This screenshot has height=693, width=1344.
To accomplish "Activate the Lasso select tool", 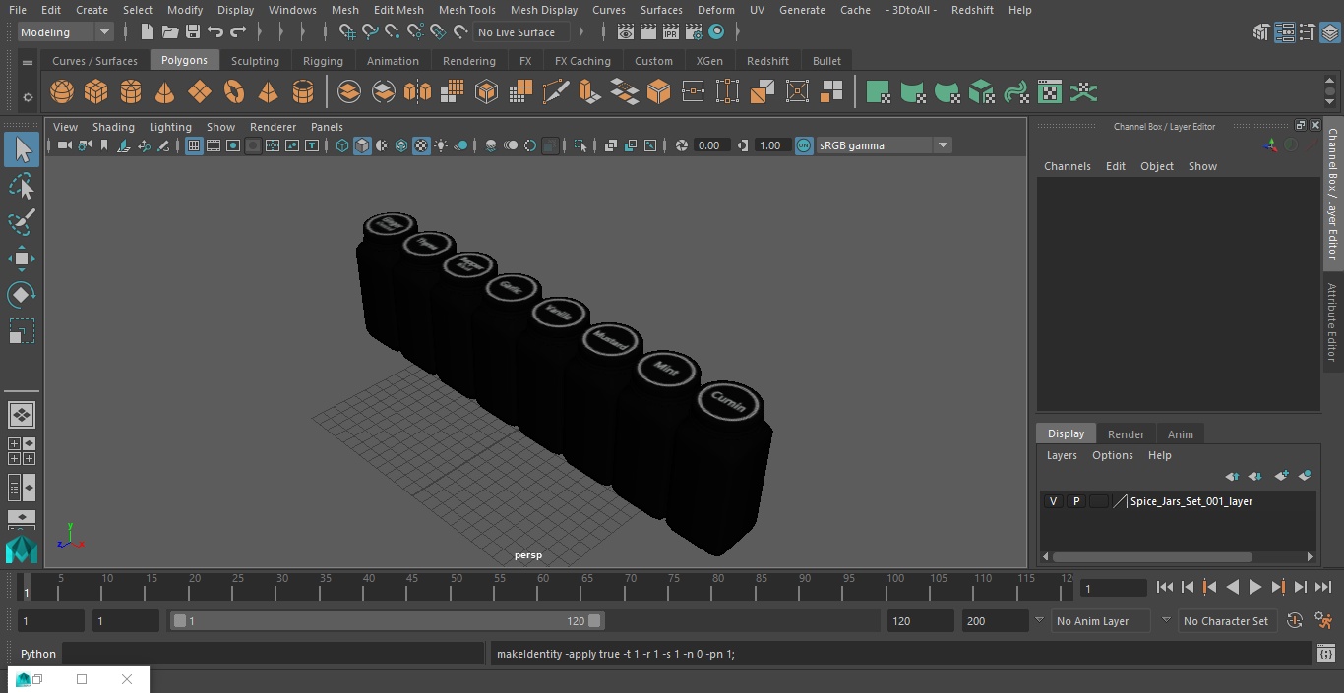I will [x=22, y=186].
